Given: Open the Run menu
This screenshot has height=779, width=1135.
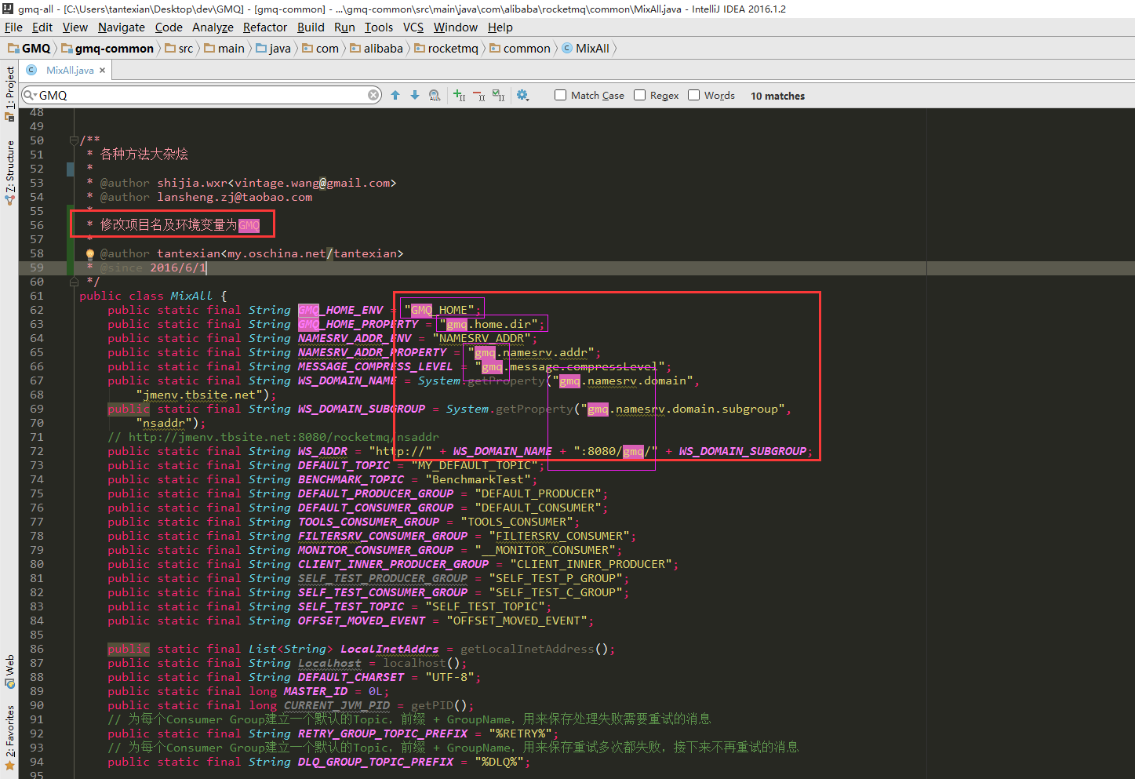Looking at the screenshot, I should [x=344, y=27].
